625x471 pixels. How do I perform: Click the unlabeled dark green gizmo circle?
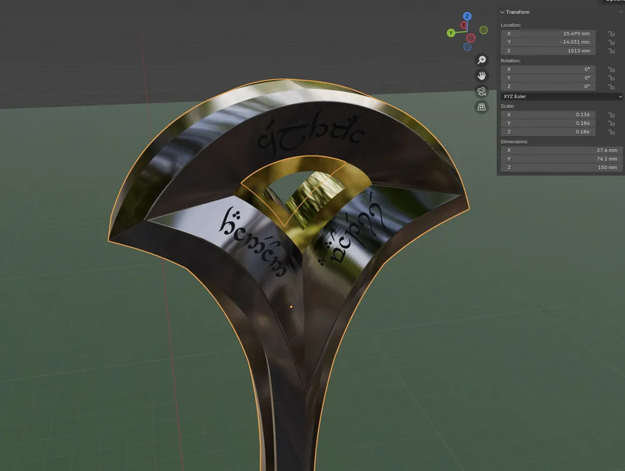pyautogui.click(x=484, y=30)
